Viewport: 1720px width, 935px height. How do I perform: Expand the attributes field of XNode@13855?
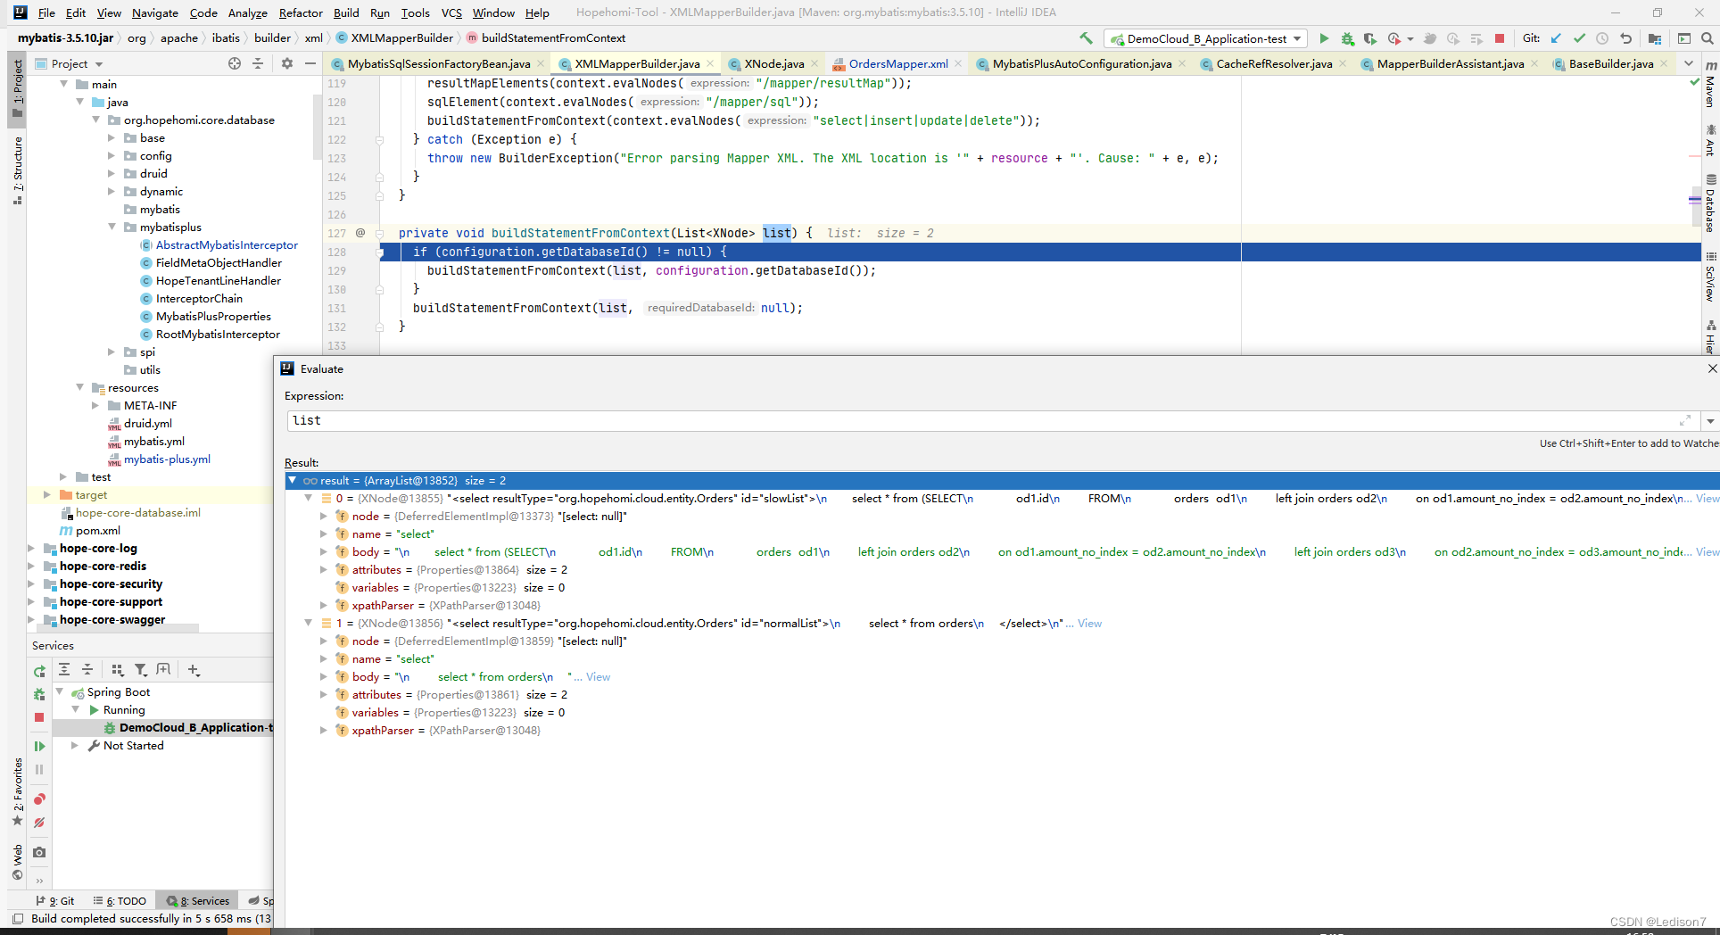(324, 569)
